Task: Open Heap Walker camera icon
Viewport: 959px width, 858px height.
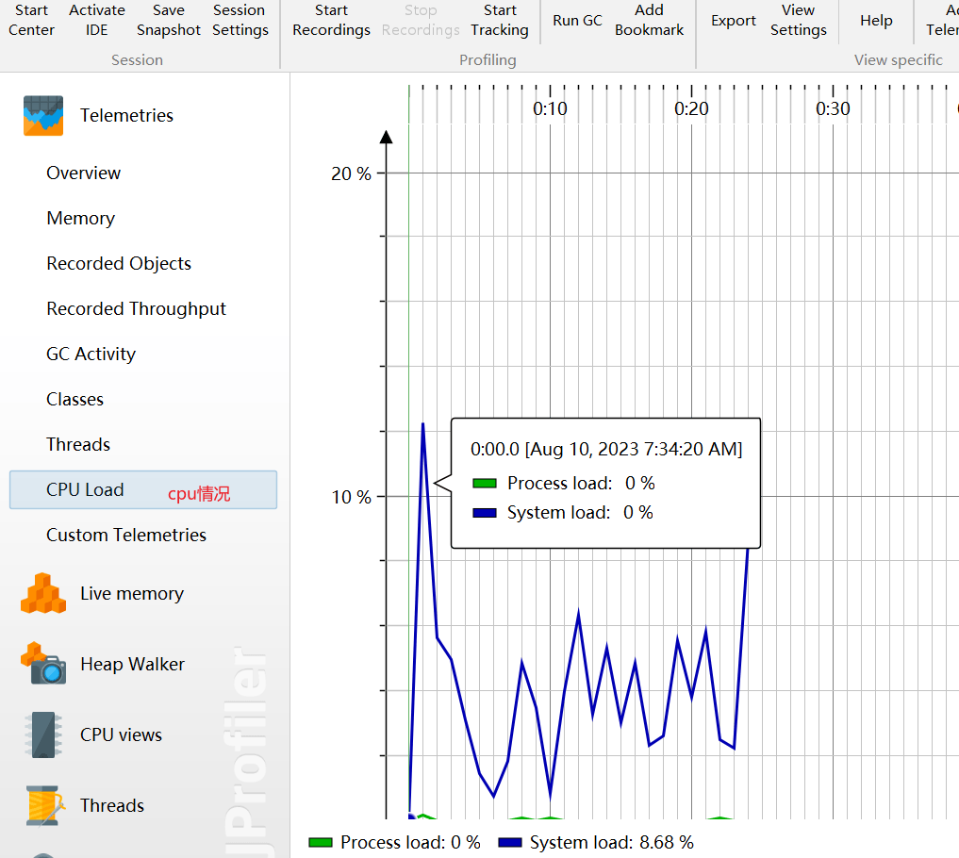Action: click(43, 665)
